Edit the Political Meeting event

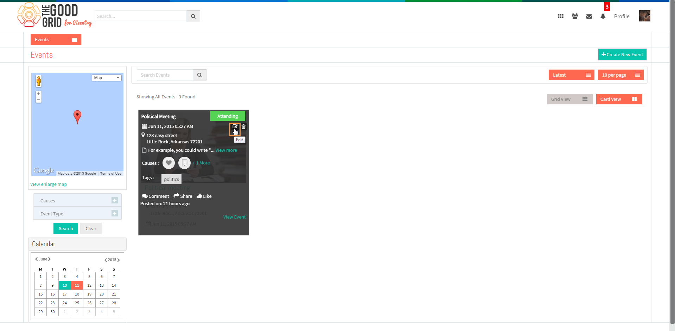tap(235, 126)
